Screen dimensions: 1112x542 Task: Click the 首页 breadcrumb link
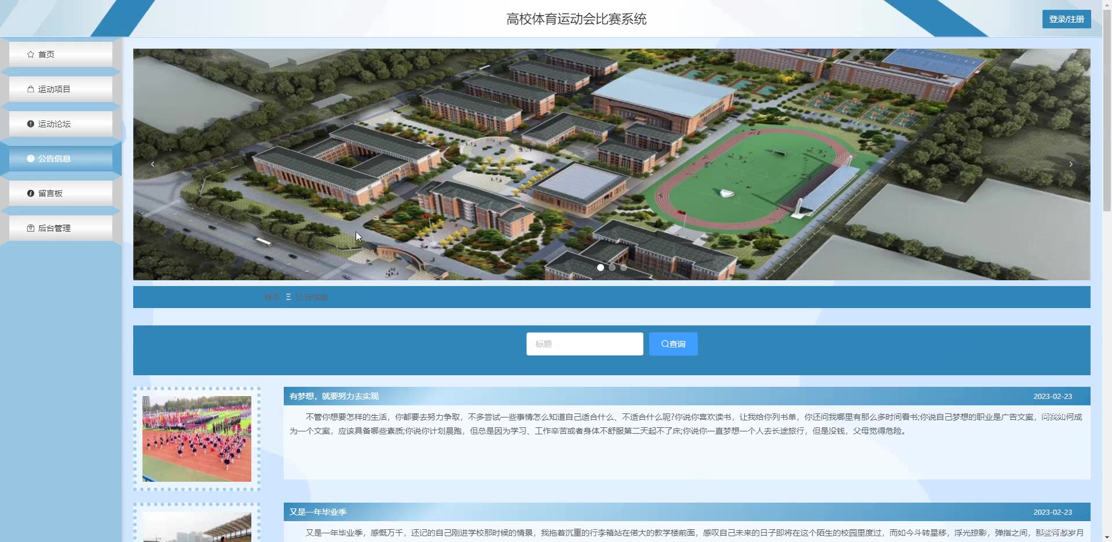(x=272, y=297)
